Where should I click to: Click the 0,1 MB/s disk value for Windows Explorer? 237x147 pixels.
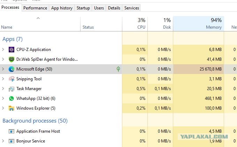click(x=163, y=108)
